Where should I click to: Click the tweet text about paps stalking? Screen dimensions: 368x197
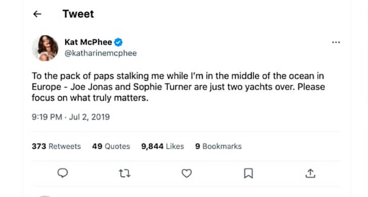pyautogui.click(x=178, y=87)
